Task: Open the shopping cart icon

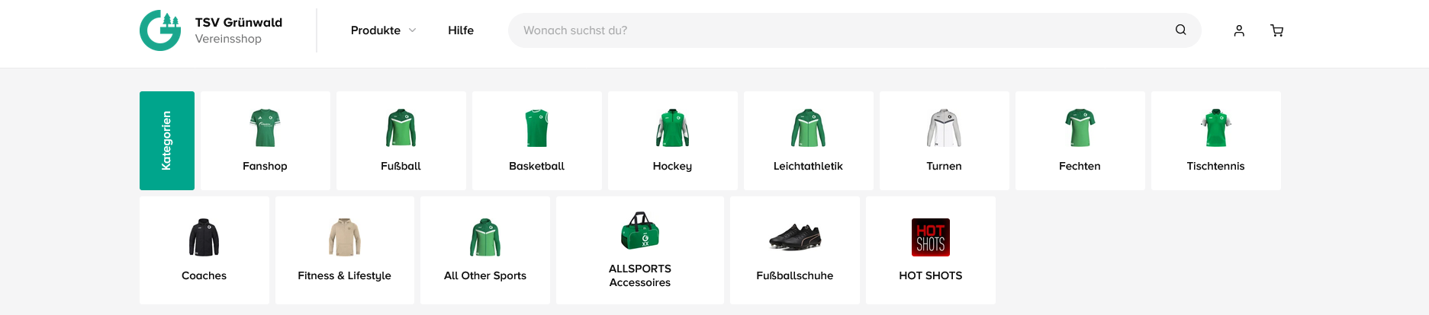Action: pos(1276,30)
